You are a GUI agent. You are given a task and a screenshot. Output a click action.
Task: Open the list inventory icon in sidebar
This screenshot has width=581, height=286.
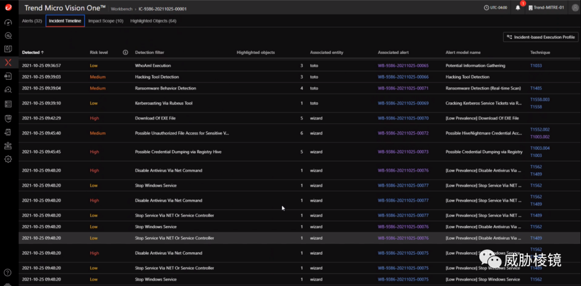[8, 104]
